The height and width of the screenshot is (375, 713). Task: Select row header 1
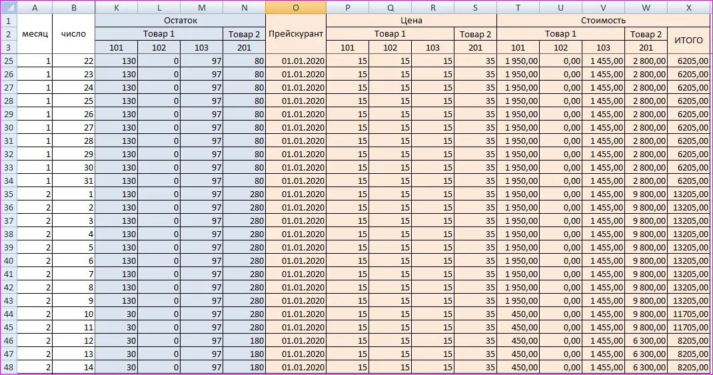pos(9,21)
